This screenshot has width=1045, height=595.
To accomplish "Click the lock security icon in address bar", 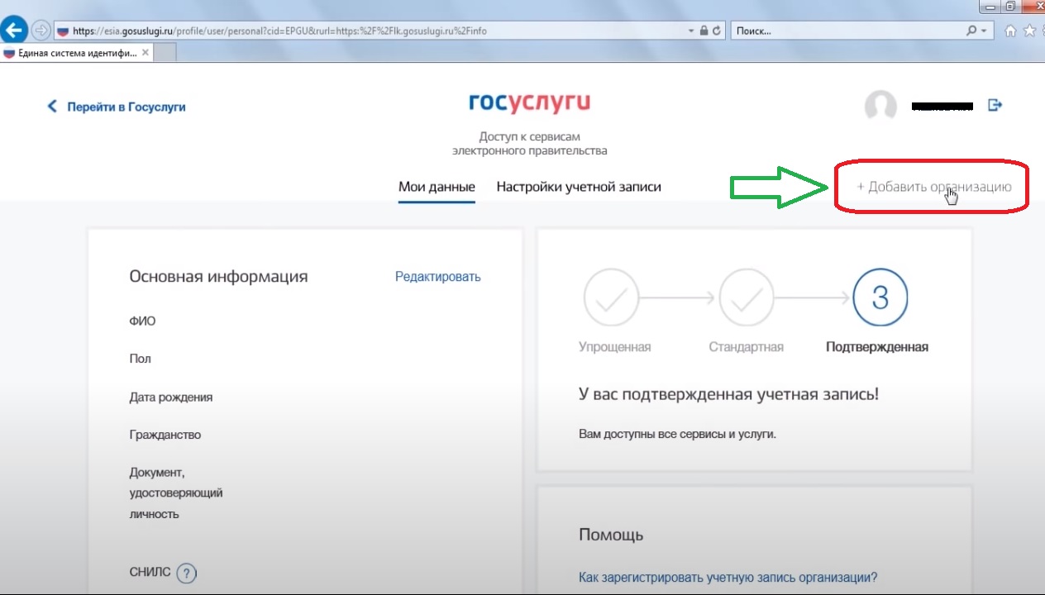I will (704, 31).
